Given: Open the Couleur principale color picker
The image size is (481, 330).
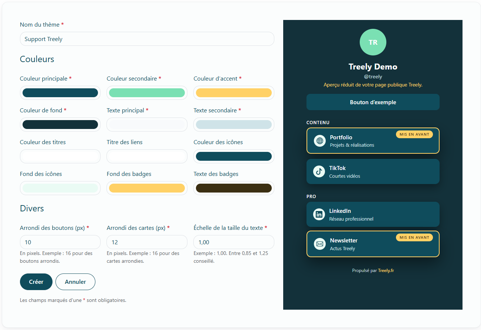Looking at the screenshot, I should tap(60, 93).
